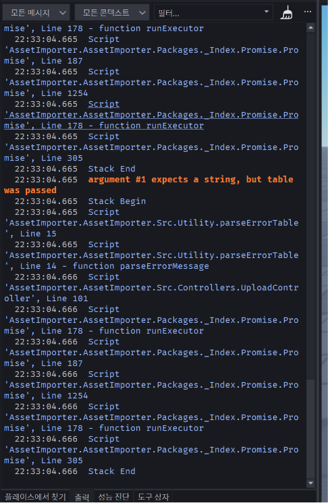The height and width of the screenshot is (503, 328).
Task: Select the orange argument #1 error message
Action: 148,185
